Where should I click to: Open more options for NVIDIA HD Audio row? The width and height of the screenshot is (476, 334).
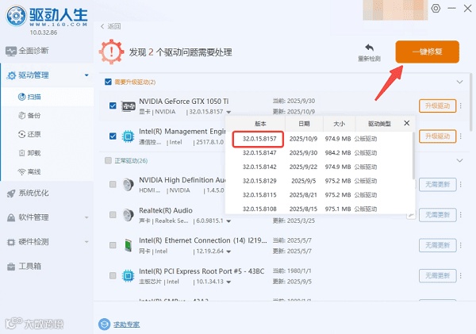point(461,184)
